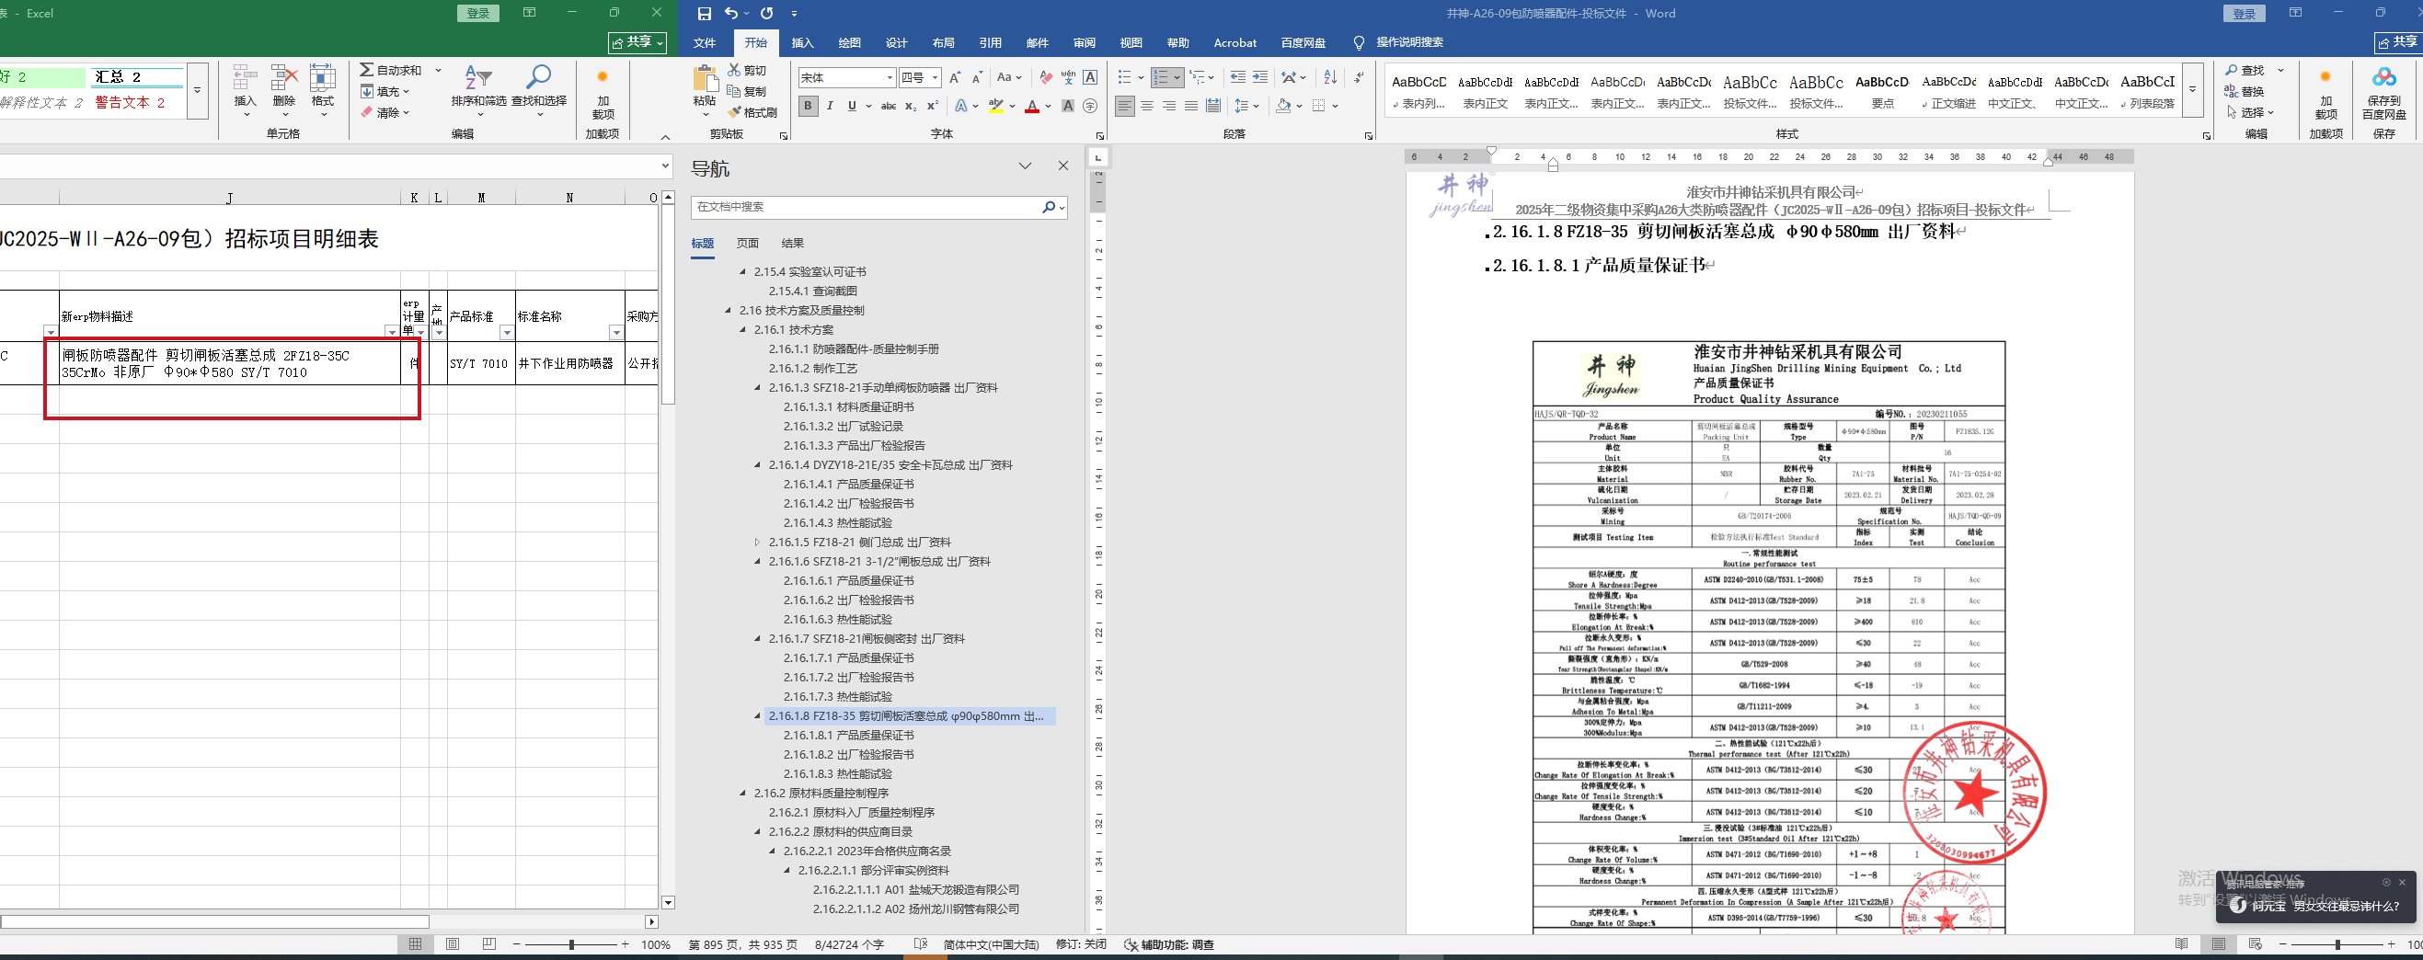Screen dimensions: 2423x960
Task: Go to 2.16.2.1 原材料入厂质量控制程序 heading
Action: [852, 812]
